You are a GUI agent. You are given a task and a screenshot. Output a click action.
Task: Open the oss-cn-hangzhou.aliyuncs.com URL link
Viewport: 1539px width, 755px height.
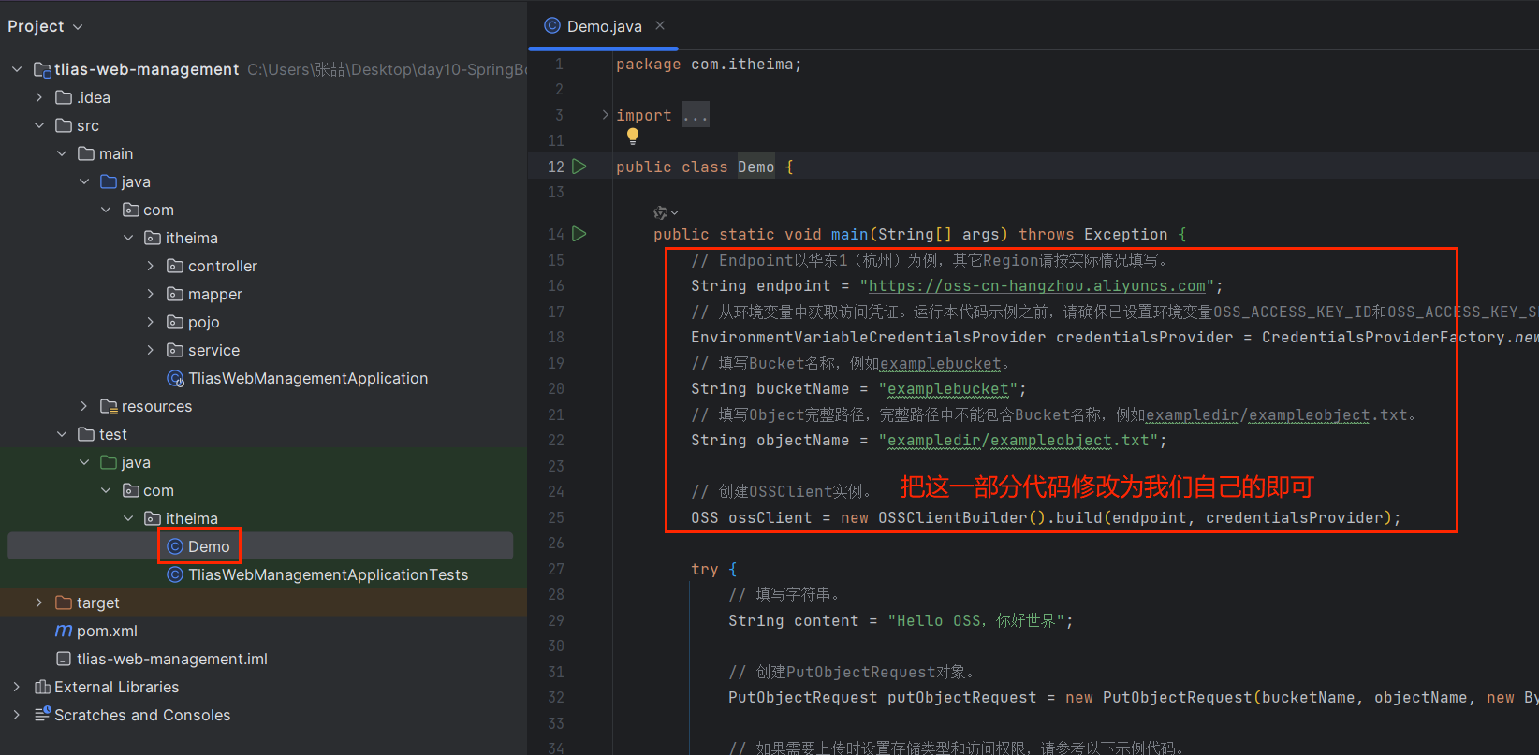coord(1037,286)
